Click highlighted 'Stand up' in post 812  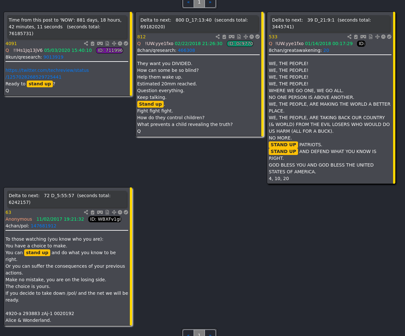tap(150, 104)
